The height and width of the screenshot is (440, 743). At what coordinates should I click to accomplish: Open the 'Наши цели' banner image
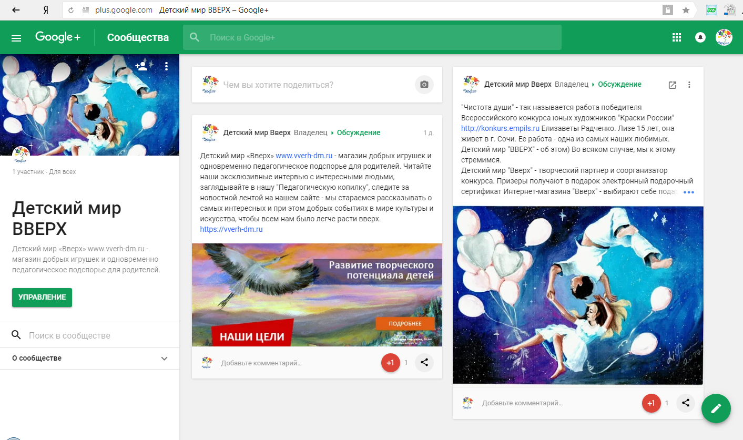[x=317, y=295]
